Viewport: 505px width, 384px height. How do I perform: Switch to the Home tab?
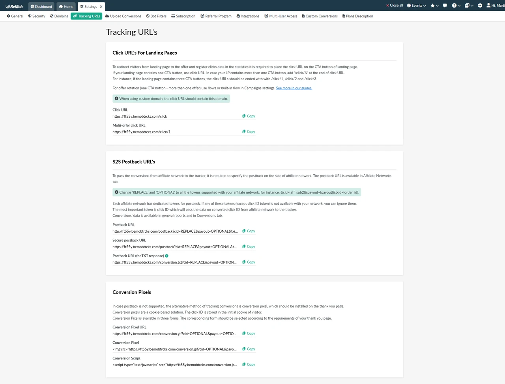coord(66,6)
